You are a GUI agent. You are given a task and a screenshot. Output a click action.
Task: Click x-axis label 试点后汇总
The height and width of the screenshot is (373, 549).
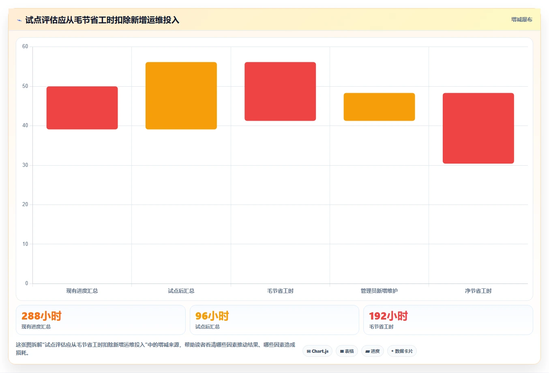click(x=181, y=291)
